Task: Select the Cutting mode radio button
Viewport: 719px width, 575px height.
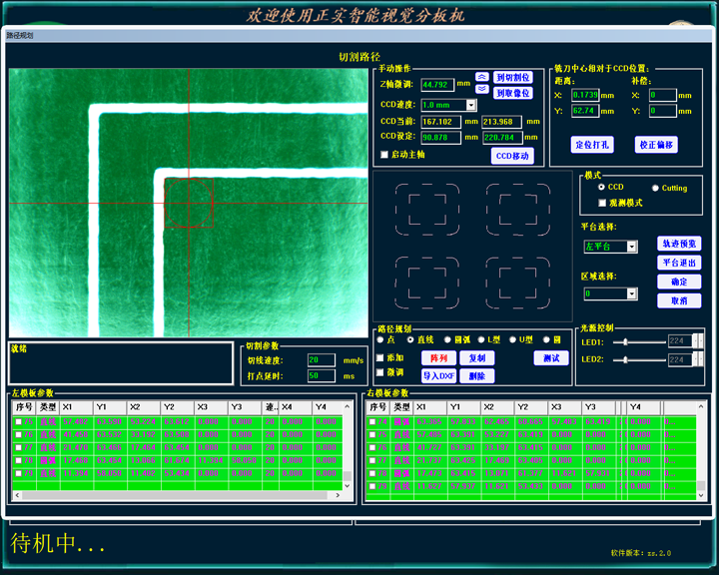Action: click(x=655, y=188)
